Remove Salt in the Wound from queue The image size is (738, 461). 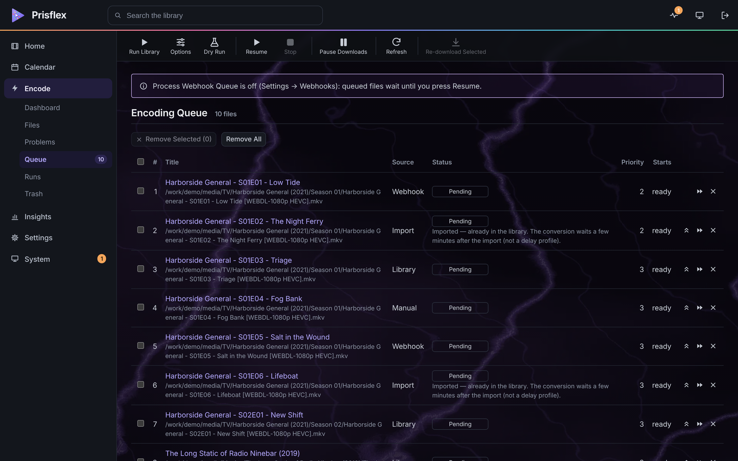pyautogui.click(x=713, y=346)
